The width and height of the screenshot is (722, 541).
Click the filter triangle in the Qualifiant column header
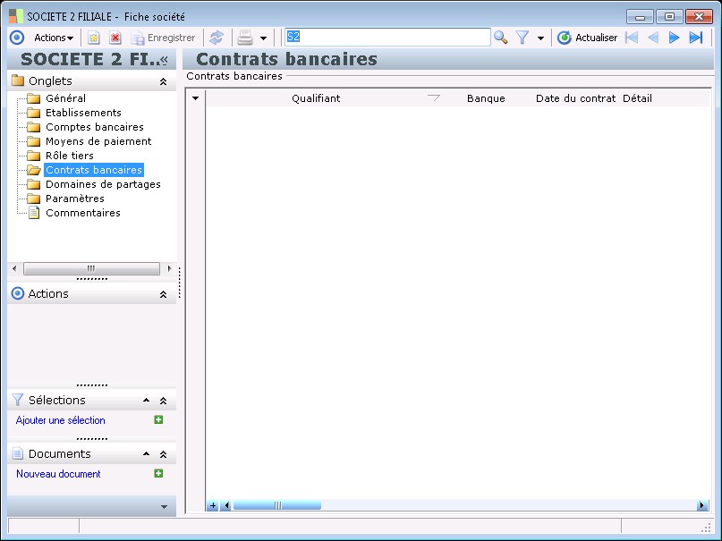click(x=434, y=98)
